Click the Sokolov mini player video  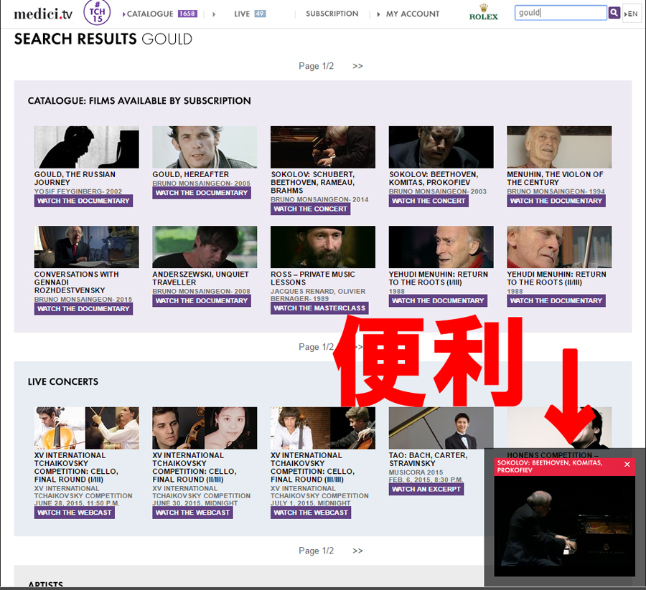[x=564, y=525]
